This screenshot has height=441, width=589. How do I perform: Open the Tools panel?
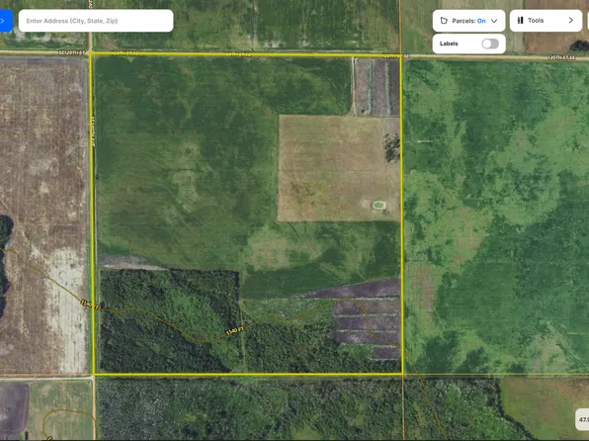point(546,21)
